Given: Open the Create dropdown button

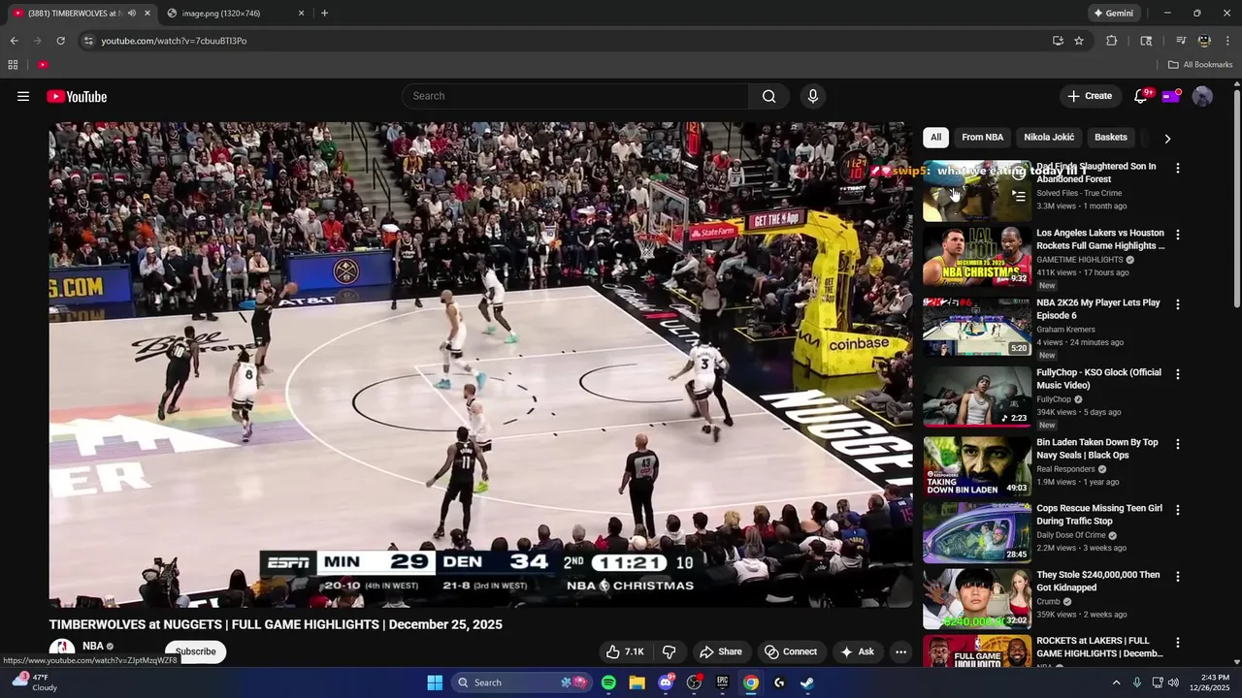Looking at the screenshot, I should 1090,96.
